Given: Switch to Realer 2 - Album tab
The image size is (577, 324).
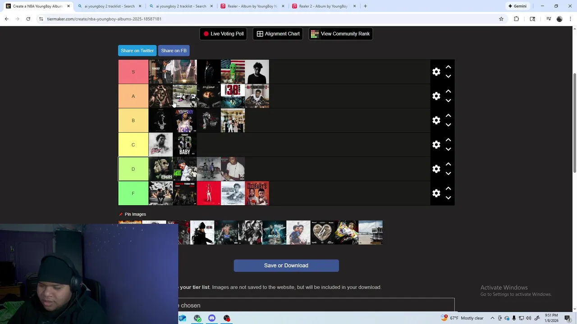Looking at the screenshot, I should pyautogui.click(x=323, y=6).
